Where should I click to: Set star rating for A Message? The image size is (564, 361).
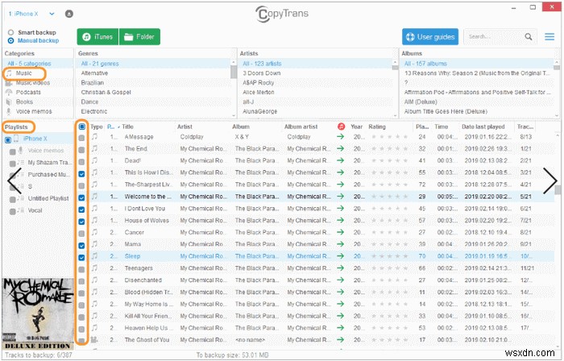click(389, 137)
